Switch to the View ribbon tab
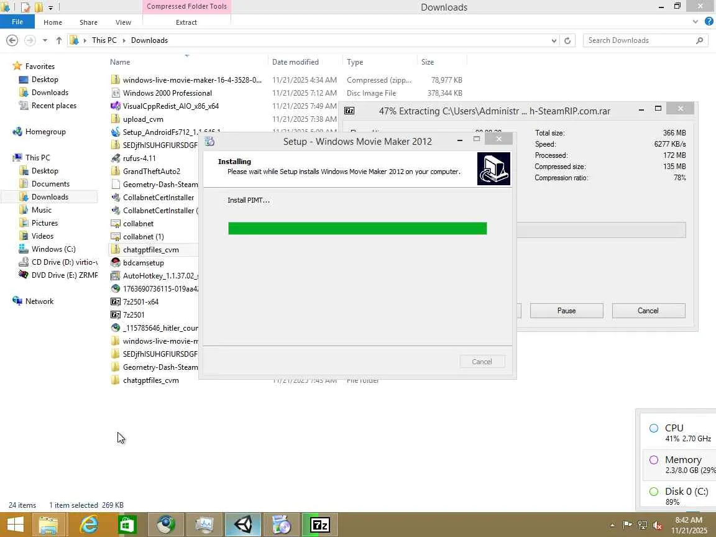Viewport: 716px width, 537px height. coord(123,22)
